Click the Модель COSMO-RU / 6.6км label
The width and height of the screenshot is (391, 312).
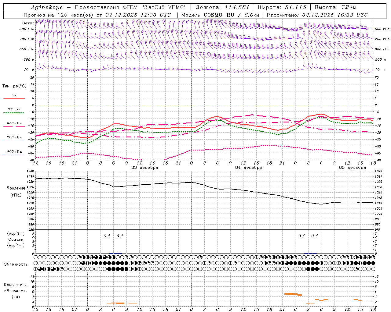pyautogui.click(x=220, y=15)
